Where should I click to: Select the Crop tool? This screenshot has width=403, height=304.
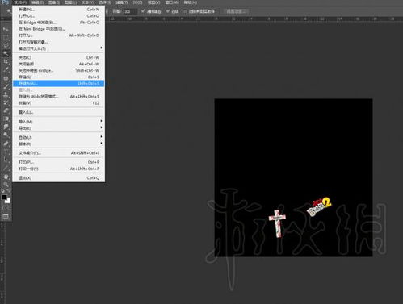[6, 61]
